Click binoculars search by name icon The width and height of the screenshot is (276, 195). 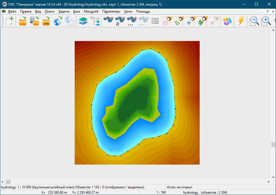(120, 21)
